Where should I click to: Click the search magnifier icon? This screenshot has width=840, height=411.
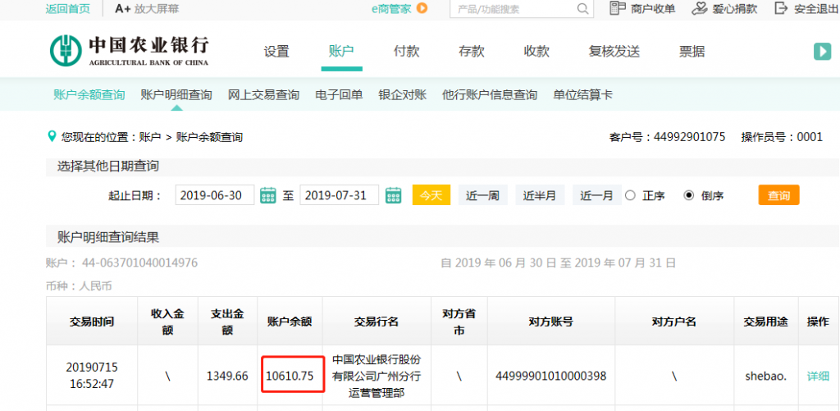pos(583,9)
